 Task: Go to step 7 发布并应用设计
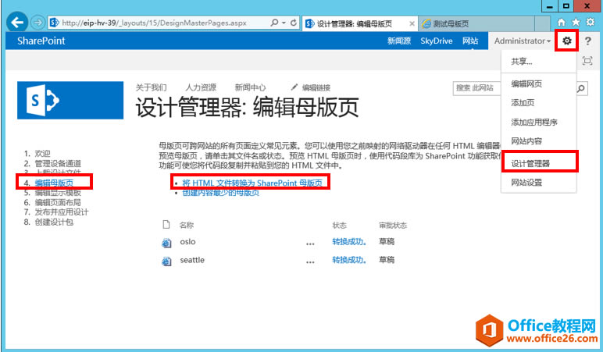62,212
